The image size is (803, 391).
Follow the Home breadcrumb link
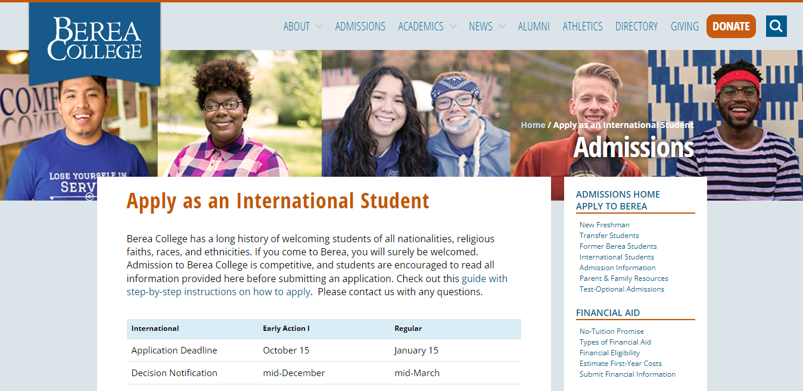coord(533,125)
